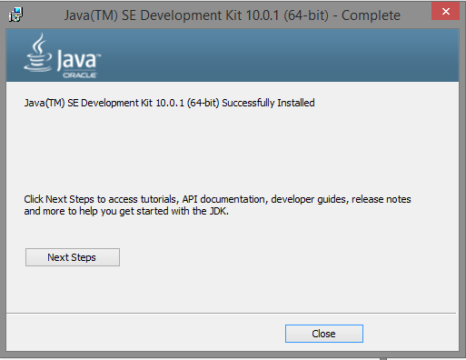Click the Java Oracle logo in the banner

click(63, 56)
